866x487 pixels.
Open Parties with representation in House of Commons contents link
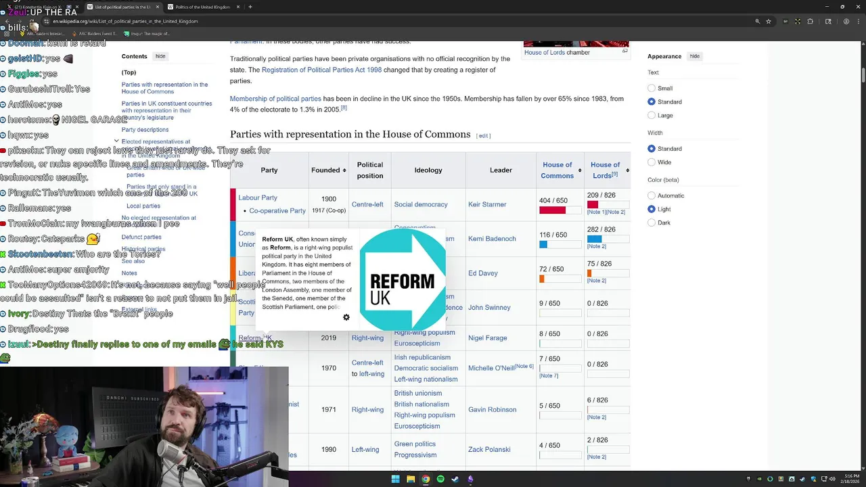tap(164, 88)
